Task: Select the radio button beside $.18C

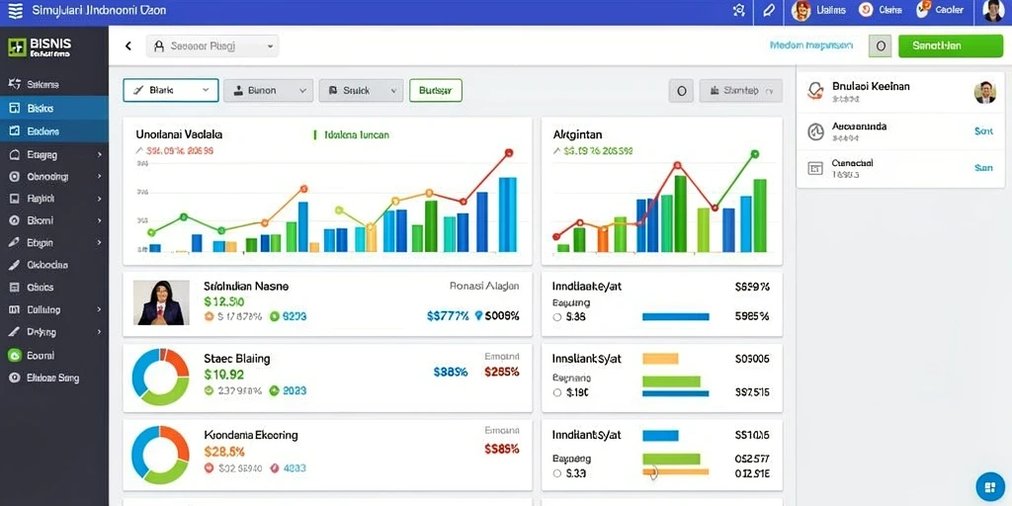Action: pyautogui.click(x=557, y=391)
